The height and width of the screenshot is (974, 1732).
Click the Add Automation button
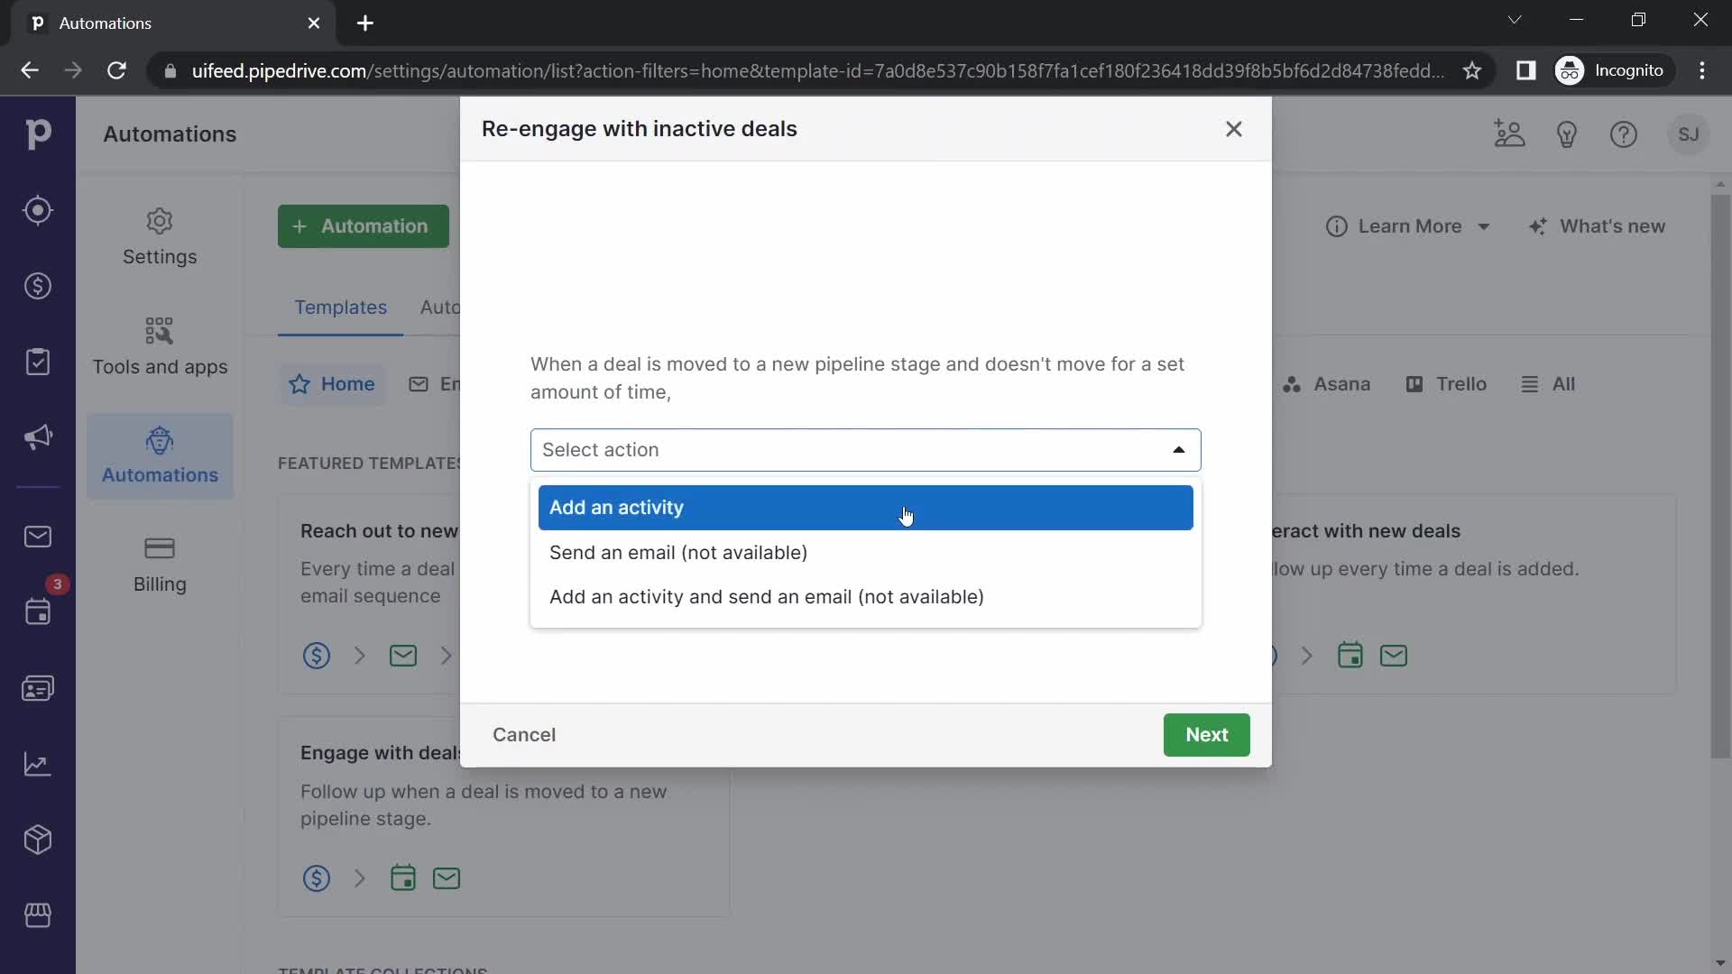tap(364, 226)
